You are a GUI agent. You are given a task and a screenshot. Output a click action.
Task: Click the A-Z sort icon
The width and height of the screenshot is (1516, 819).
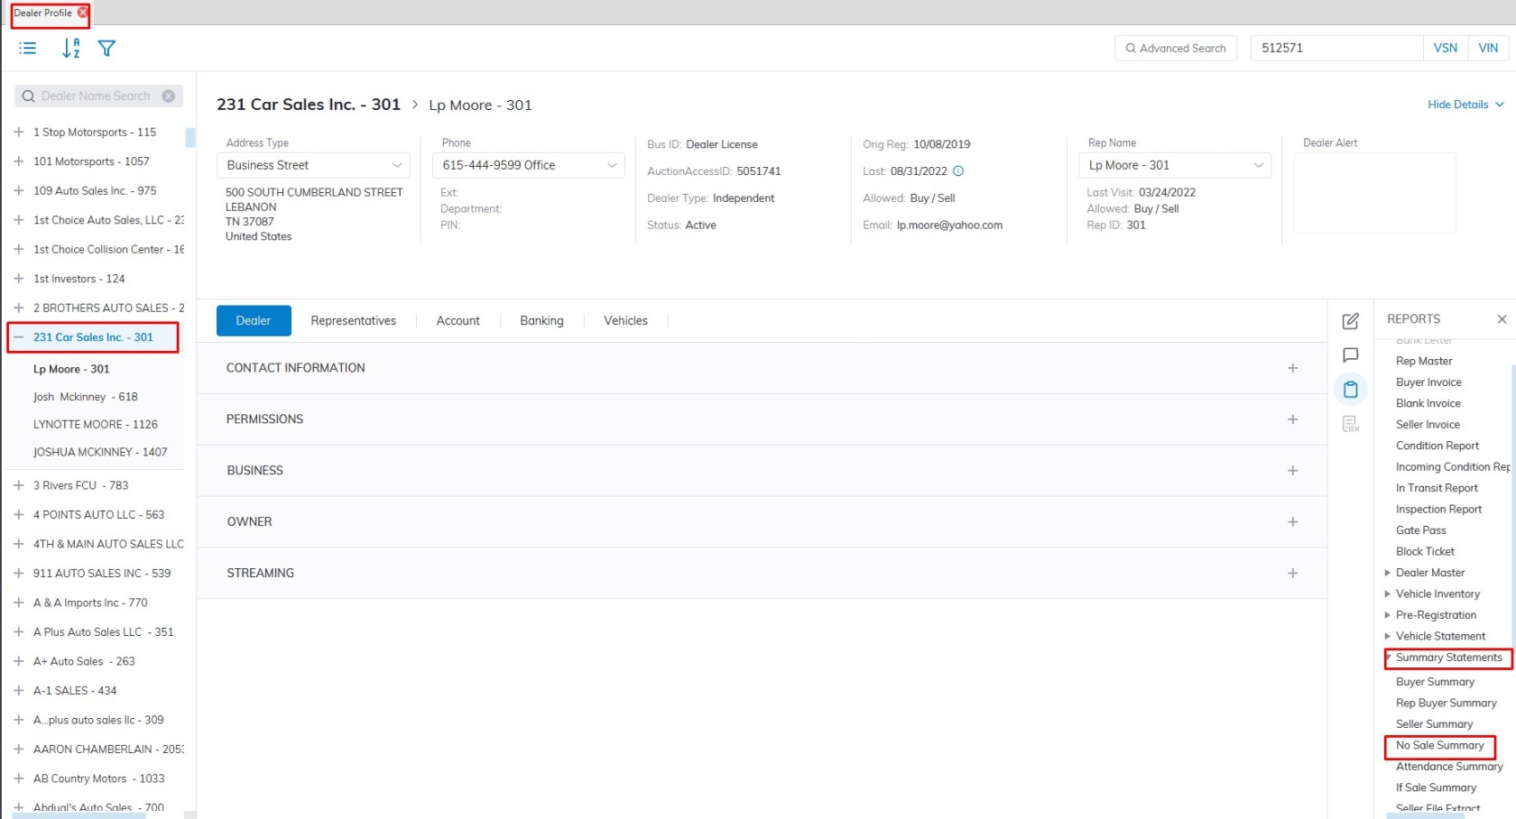[x=70, y=49]
